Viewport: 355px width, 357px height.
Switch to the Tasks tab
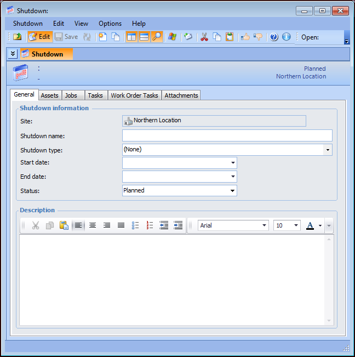95,95
